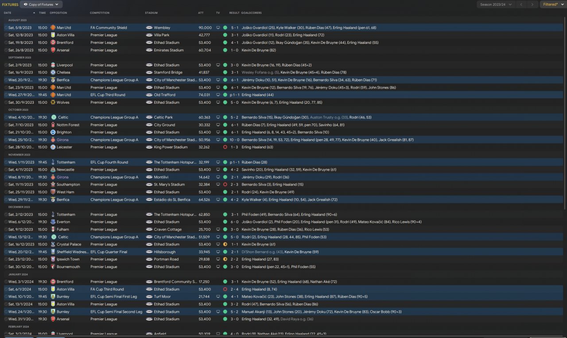Click the stadium icon beside Old Trafford
The width and height of the screenshot is (567, 338).
(149, 95)
